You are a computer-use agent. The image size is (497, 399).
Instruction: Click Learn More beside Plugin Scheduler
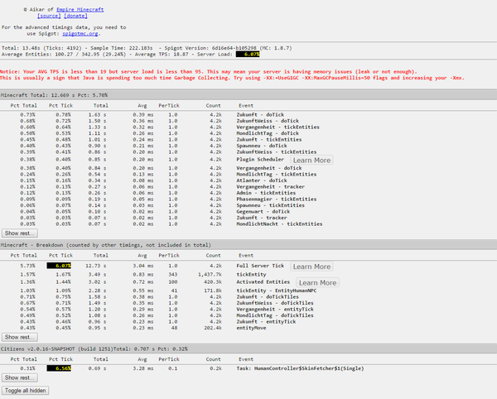(x=311, y=161)
